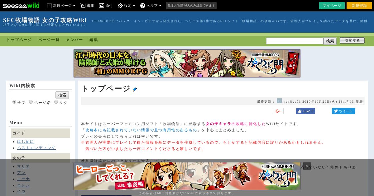This screenshot has width=374, height=196.
Task: Focus the Wiki内検索 sidebar search field
Action: (33, 95)
